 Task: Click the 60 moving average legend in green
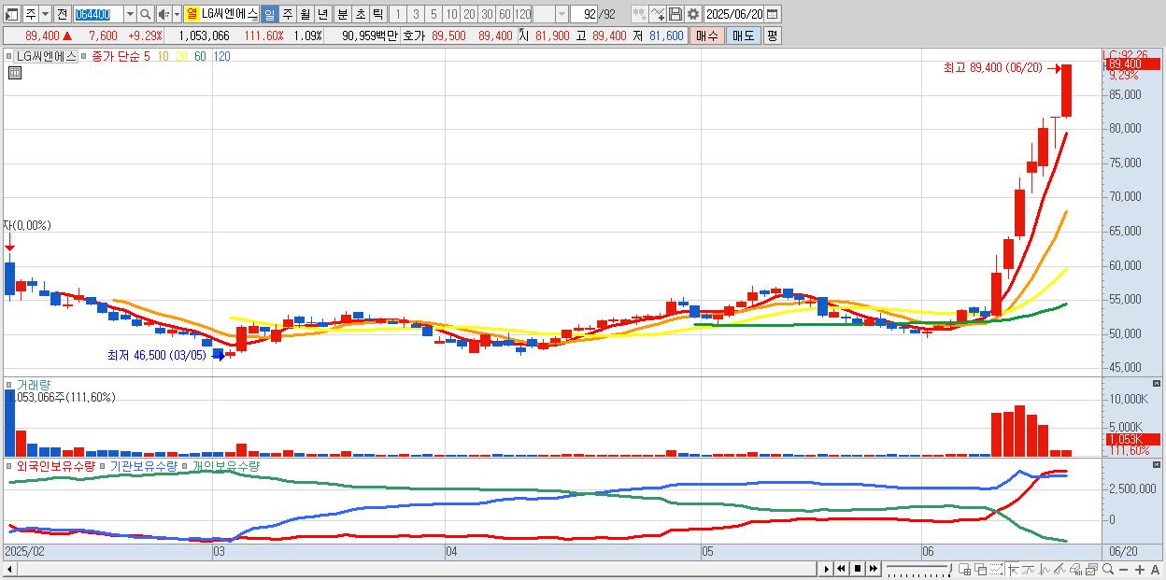[200, 56]
